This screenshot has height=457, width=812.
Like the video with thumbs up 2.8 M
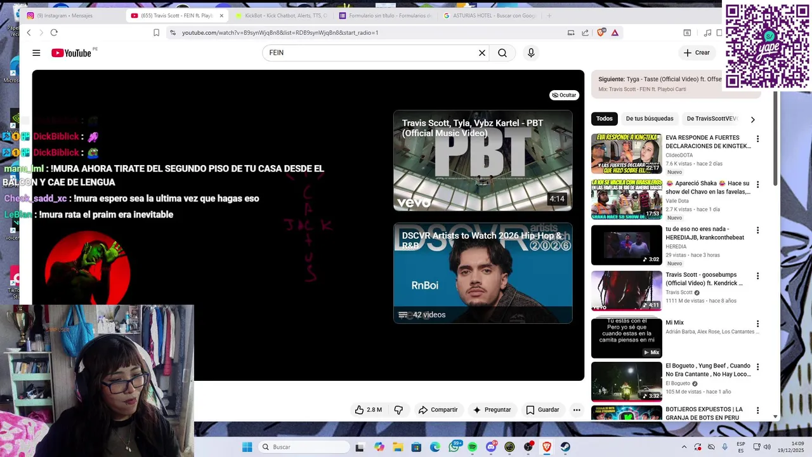[369, 410]
